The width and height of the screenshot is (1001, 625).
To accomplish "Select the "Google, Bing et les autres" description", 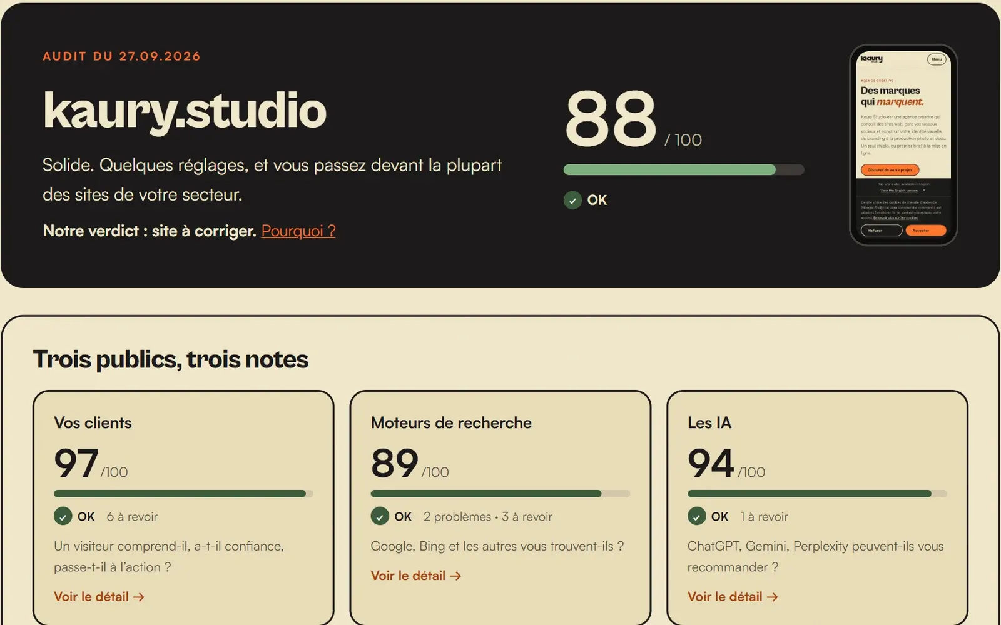I will 497,546.
